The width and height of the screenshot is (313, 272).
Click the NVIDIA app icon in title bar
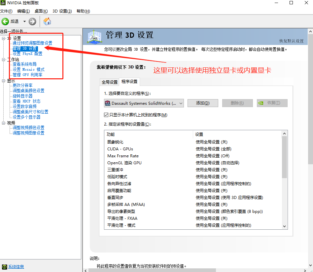pos(3,3)
